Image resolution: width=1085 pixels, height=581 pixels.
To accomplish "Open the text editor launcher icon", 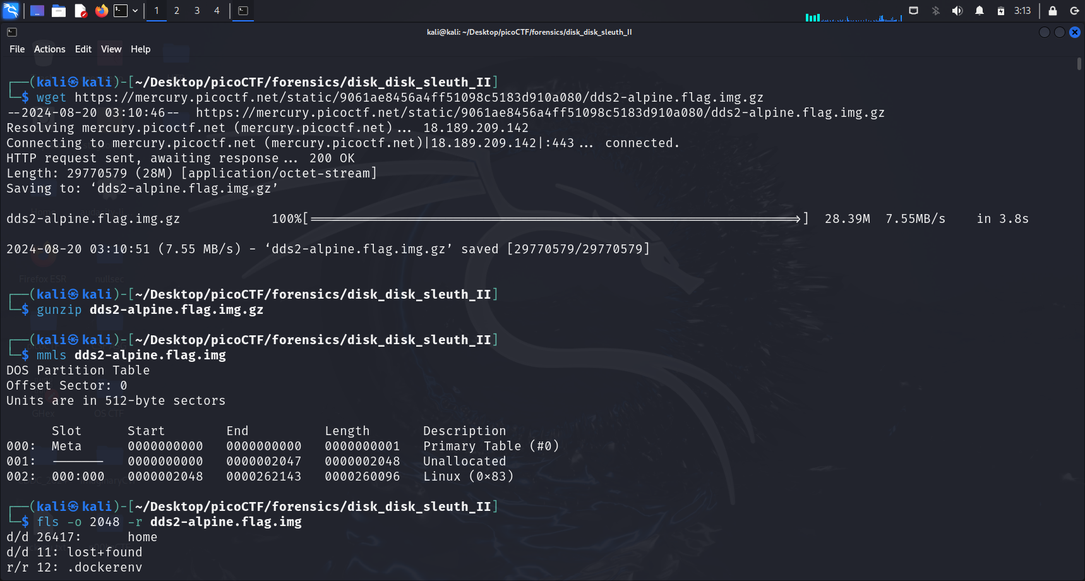I will [x=80, y=11].
